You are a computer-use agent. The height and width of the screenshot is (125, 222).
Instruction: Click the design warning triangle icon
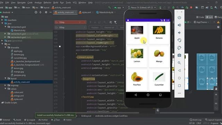[x=218, y=22]
